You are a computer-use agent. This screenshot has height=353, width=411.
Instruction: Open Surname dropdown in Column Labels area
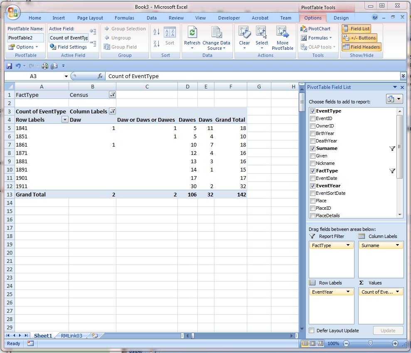(397, 245)
